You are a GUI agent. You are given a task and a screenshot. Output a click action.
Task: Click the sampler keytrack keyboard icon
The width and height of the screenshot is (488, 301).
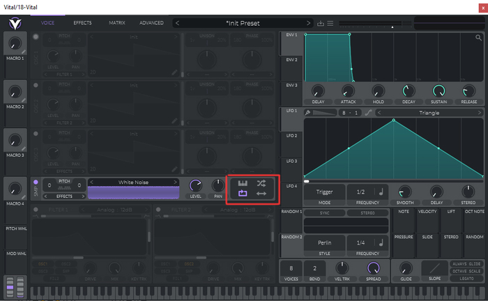[x=243, y=183]
